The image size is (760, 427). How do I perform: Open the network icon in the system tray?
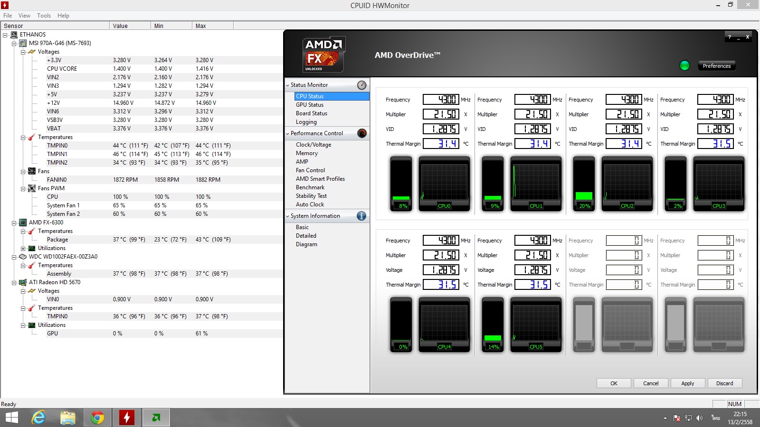coord(688,418)
